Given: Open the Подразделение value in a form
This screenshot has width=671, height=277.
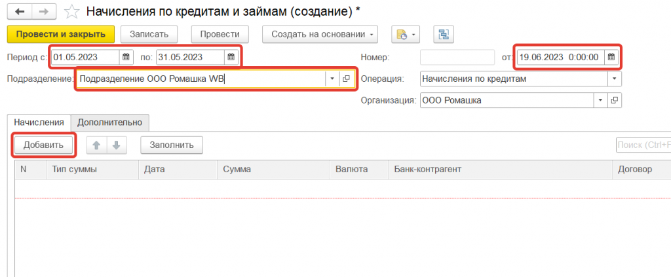Looking at the screenshot, I should point(347,79).
